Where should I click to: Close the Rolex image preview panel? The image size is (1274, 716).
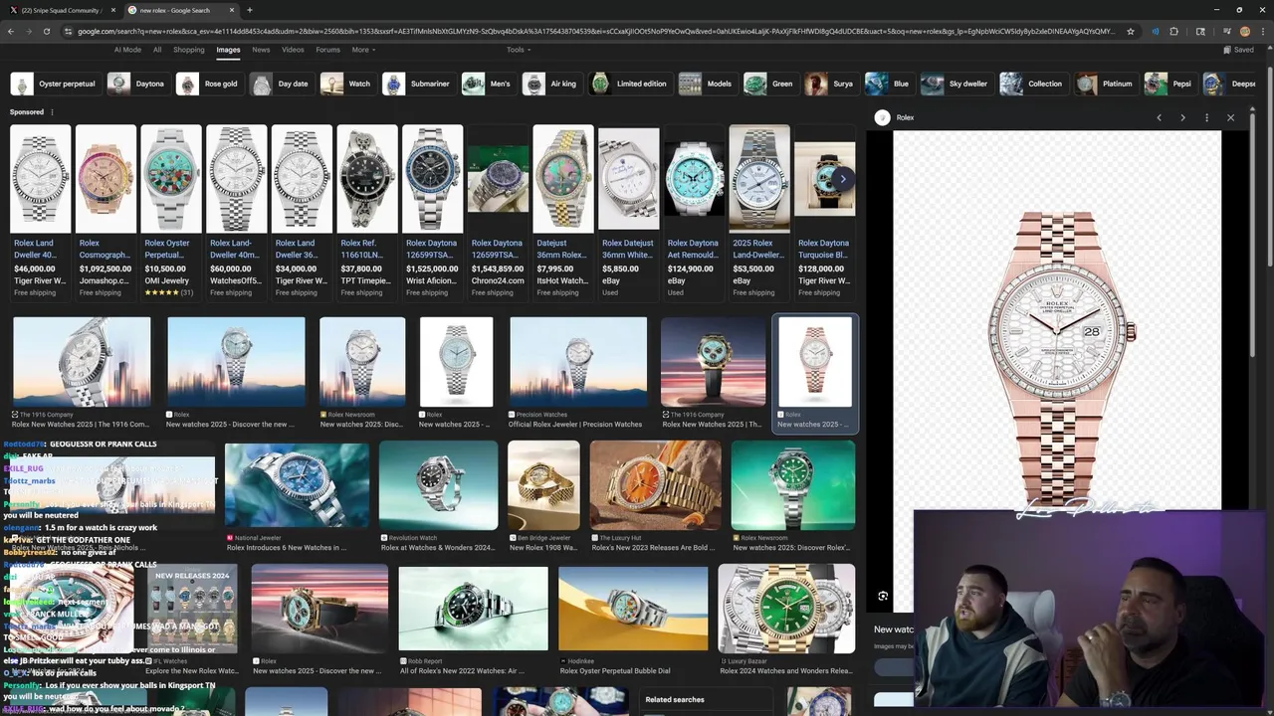pyautogui.click(x=1230, y=117)
